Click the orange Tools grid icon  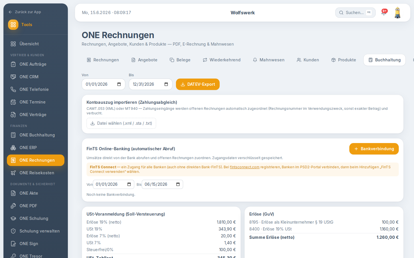tap(13, 25)
